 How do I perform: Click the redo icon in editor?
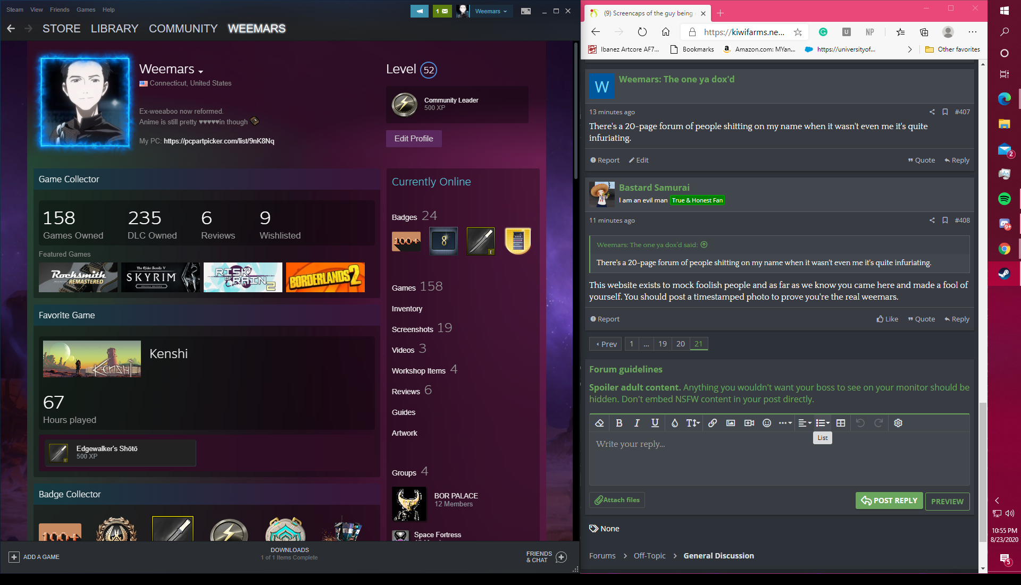878,423
